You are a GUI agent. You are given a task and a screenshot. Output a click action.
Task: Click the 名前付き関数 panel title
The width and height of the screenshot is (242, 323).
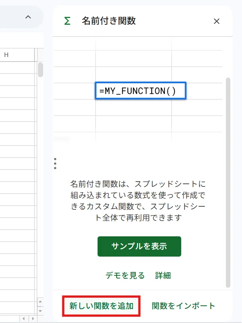pos(109,21)
